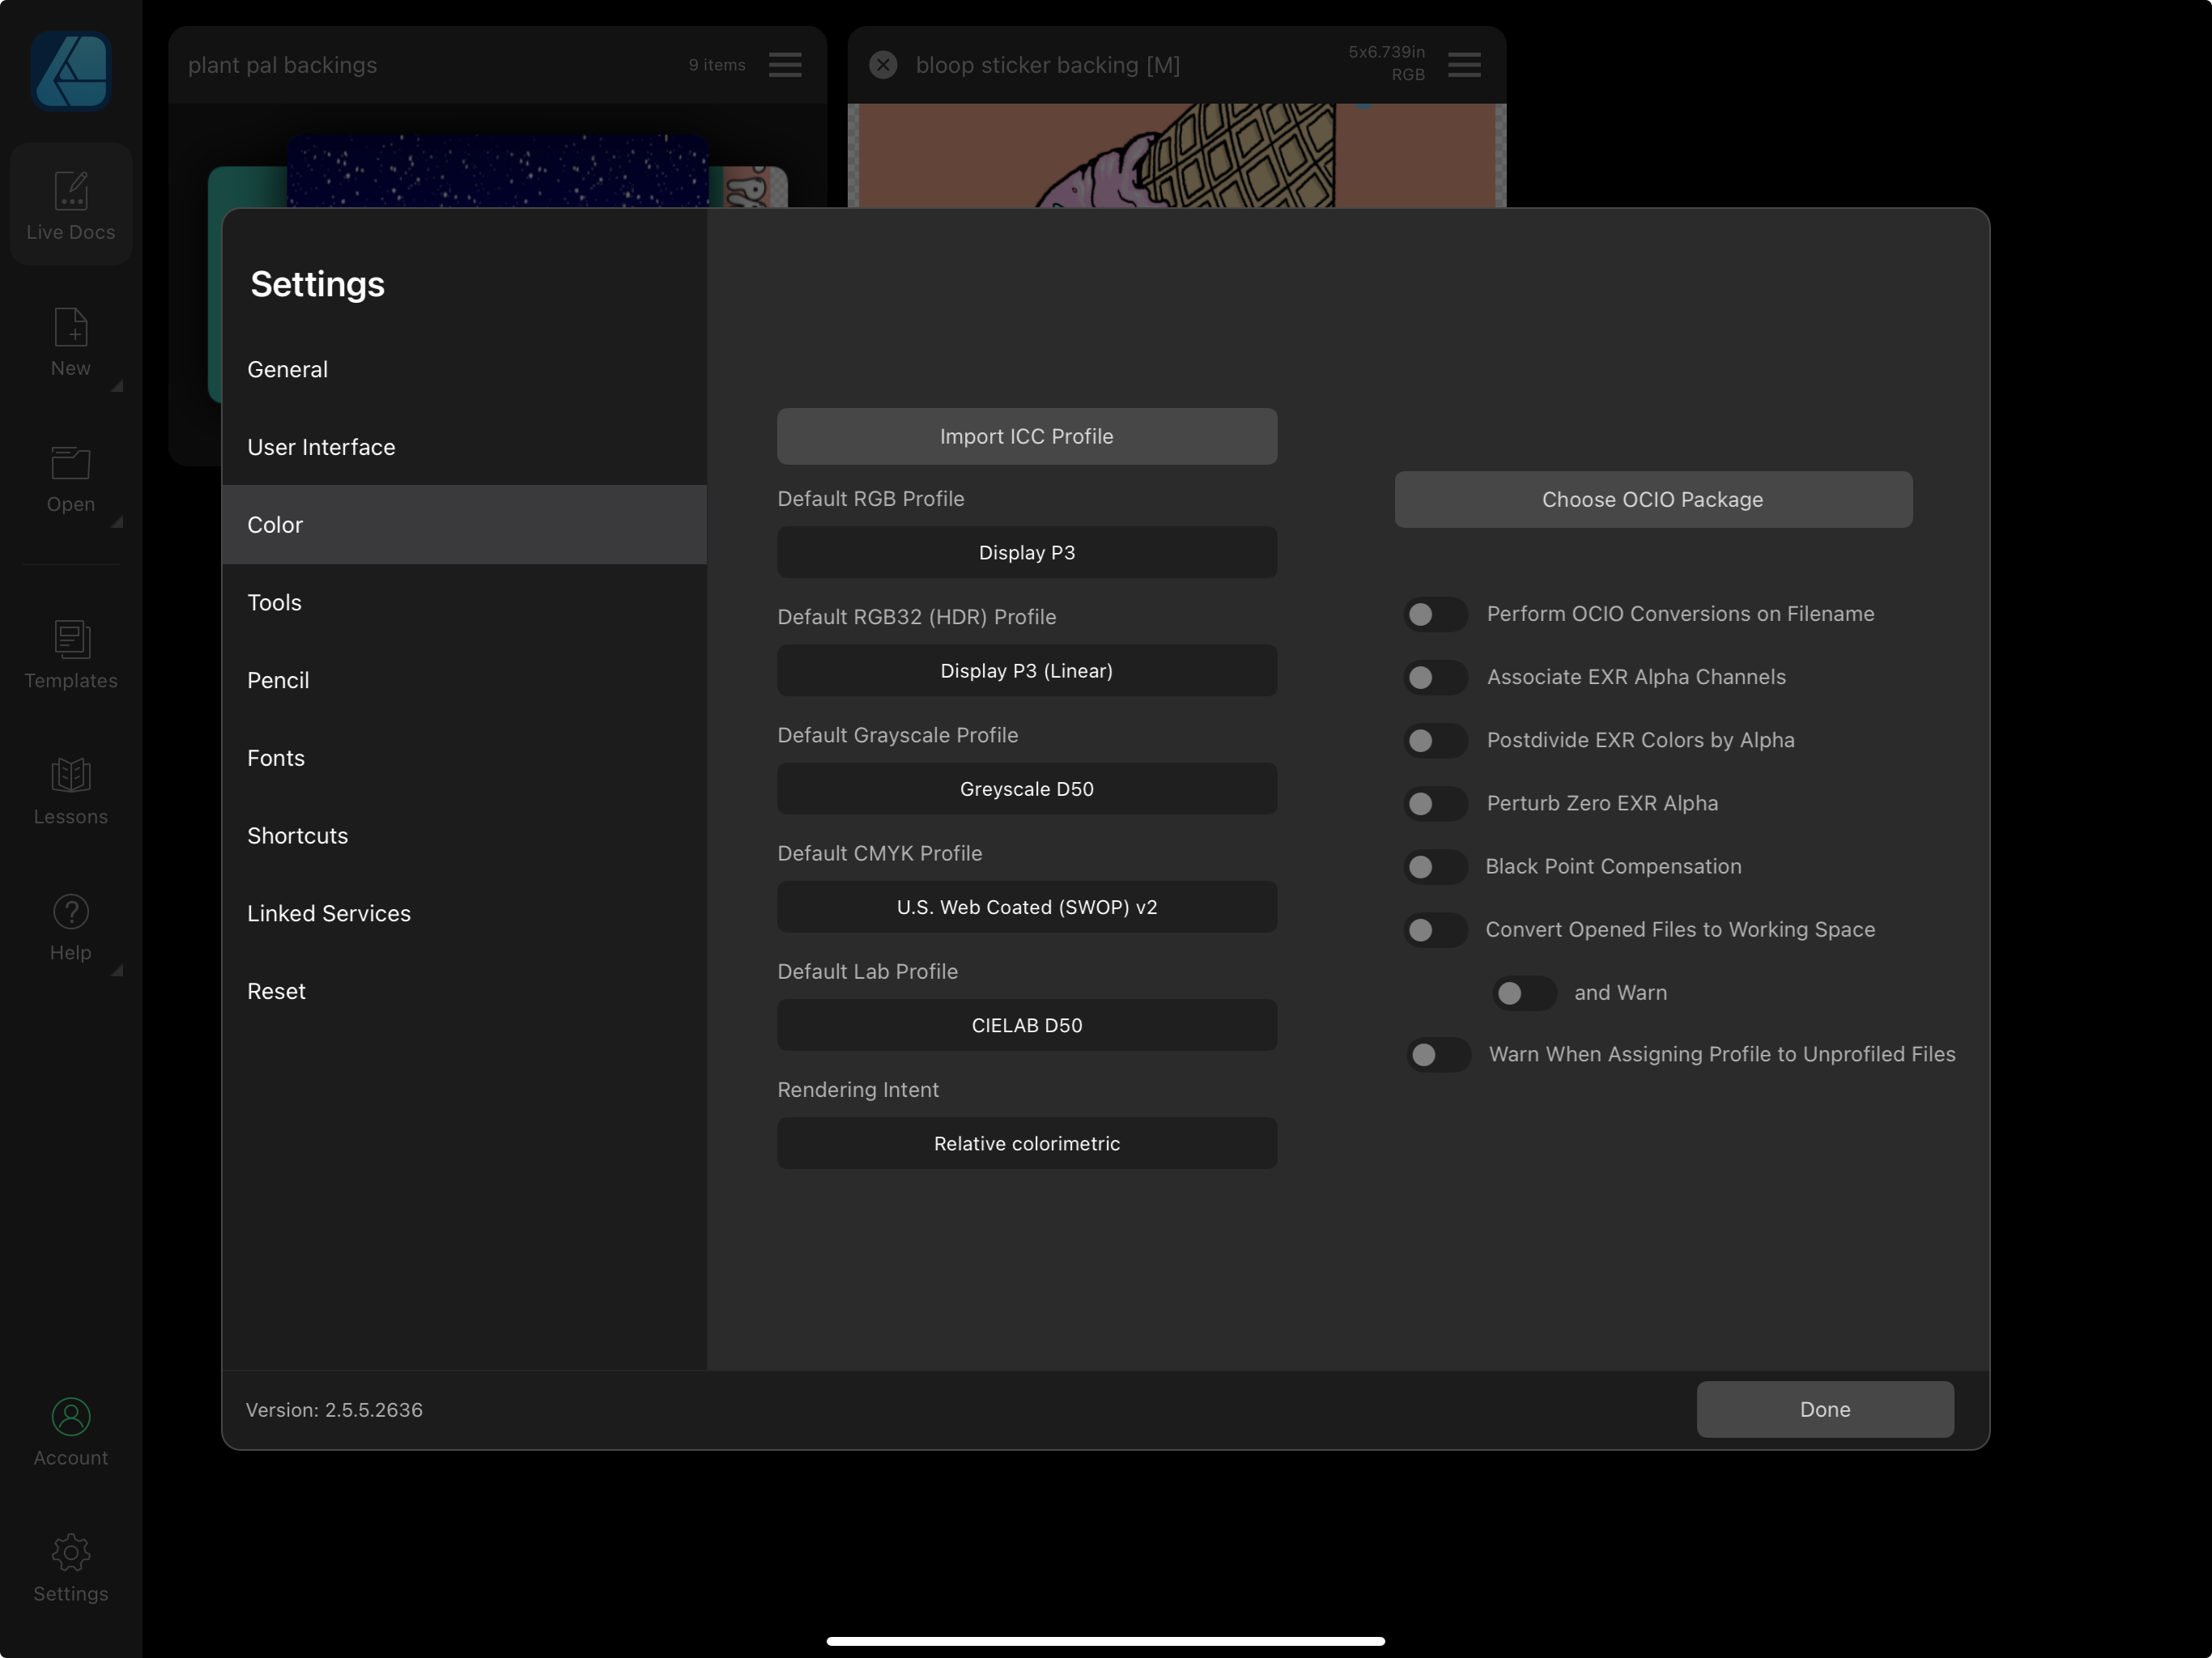The width and height of the screenshot is (2212, 1658).
Task: Select the Color settings category
Action: [x=464, y=524]
